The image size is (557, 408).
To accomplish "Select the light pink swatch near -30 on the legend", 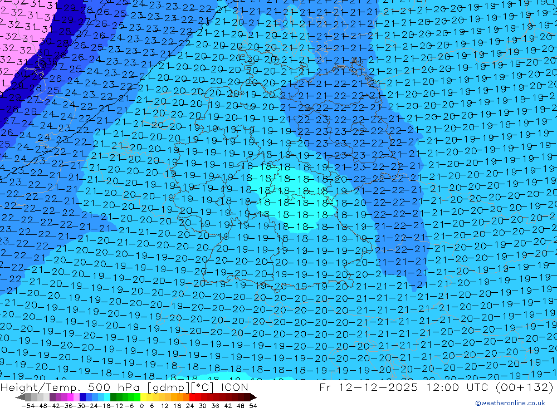I will [x=76, y=397].
